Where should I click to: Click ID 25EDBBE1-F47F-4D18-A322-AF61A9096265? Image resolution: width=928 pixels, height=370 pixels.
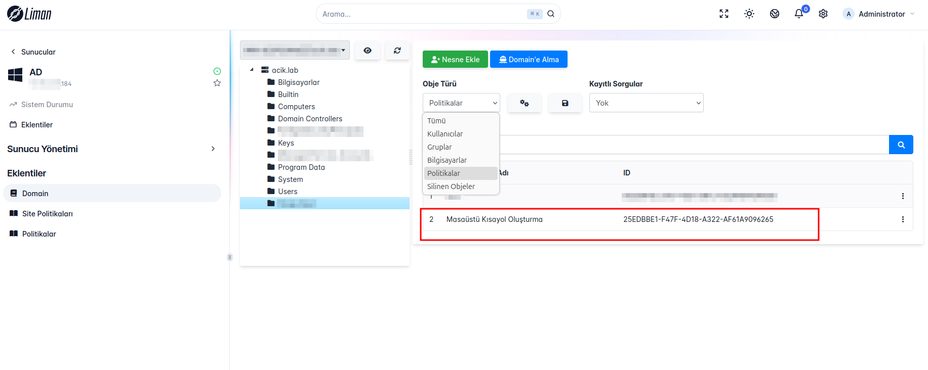(698, 219)
